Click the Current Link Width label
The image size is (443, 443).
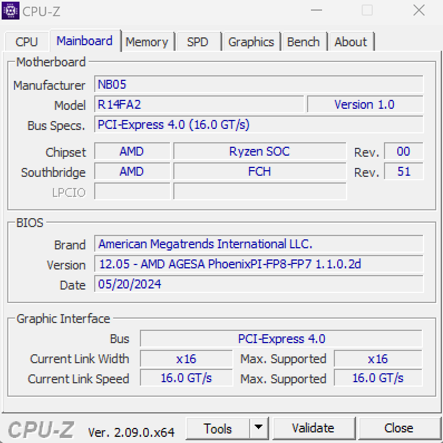tap(79, 359)
